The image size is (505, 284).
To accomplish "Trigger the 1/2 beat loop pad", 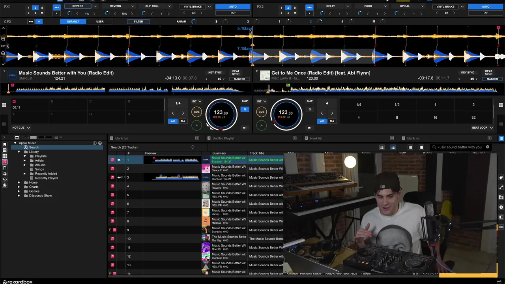I will (x=397, y=105).
